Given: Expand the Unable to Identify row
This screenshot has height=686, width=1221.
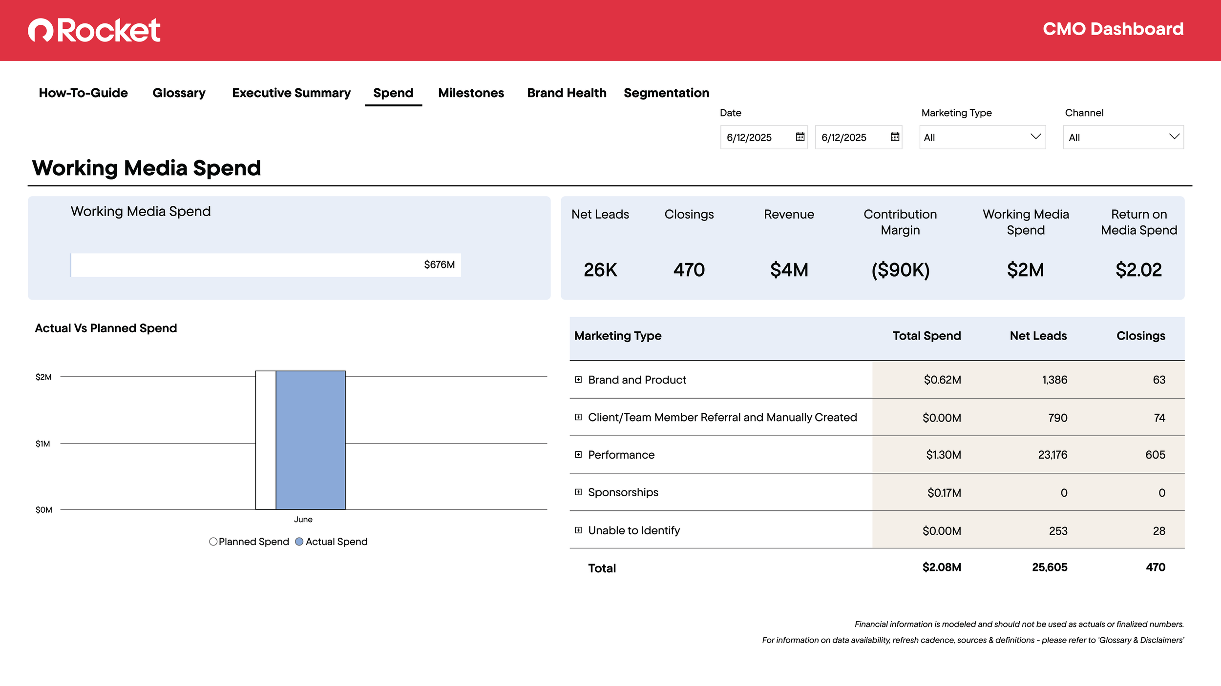Looking at the screenshot, I should pos(578,530).
